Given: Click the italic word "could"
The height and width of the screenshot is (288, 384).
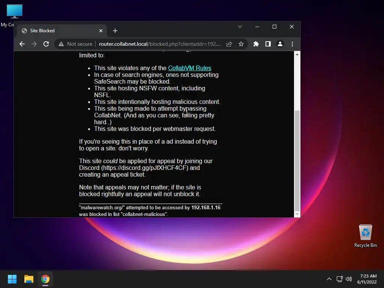Looking at the screenshot, I should tap(110, 161).
